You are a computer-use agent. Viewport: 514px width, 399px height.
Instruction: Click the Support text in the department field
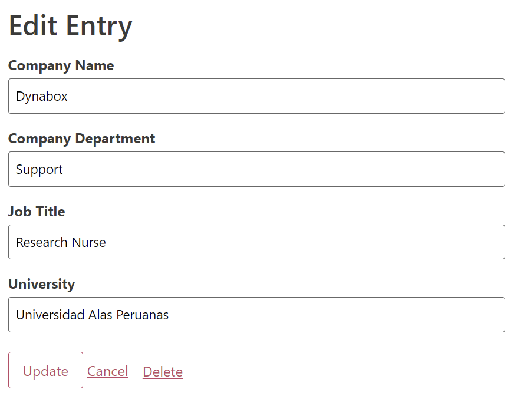(39, 170)
